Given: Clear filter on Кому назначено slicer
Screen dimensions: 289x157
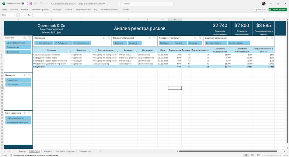Looking at the screenshot, I should [29, 113].
